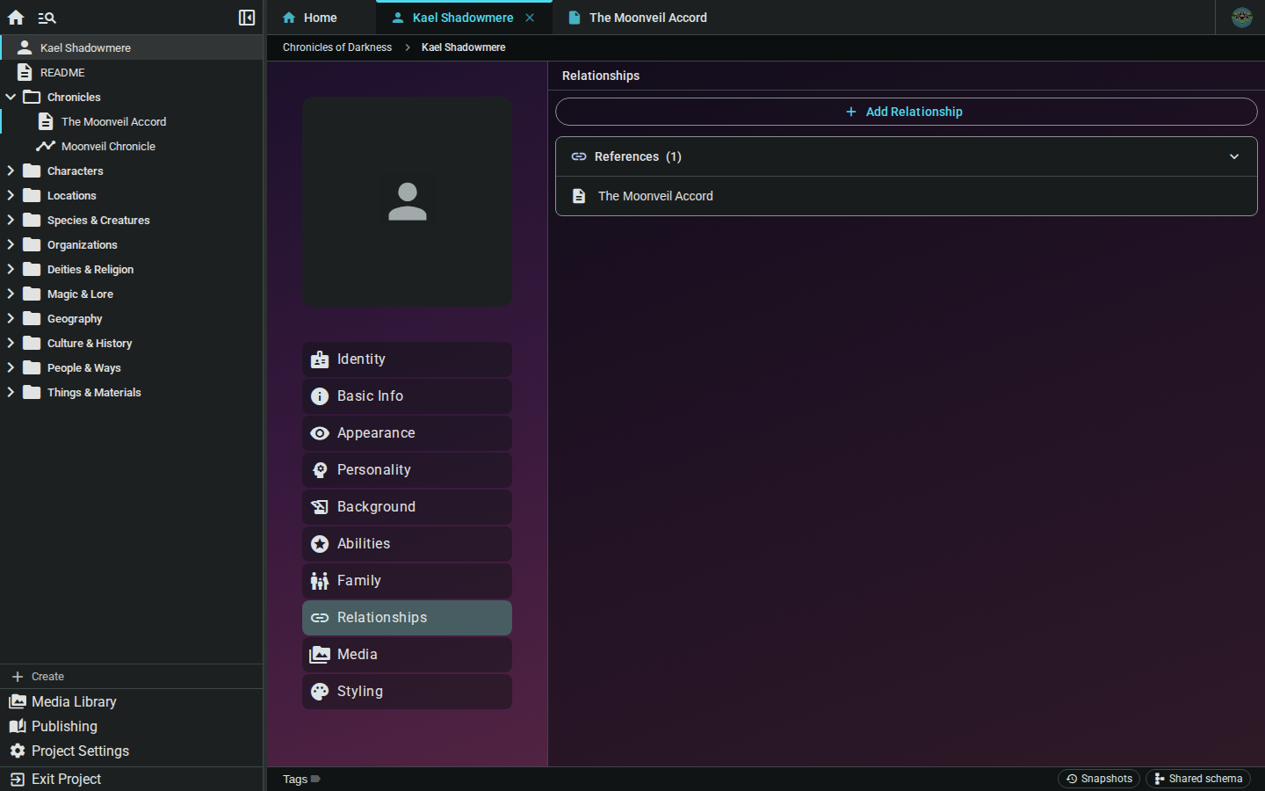The width and height of the screenshot is (1265, 791).
Task: Collapse the Chronicles folder
Action: [x=11, y=97]
